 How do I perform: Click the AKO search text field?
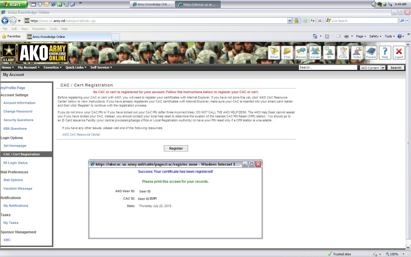click(x=328, y=68)
